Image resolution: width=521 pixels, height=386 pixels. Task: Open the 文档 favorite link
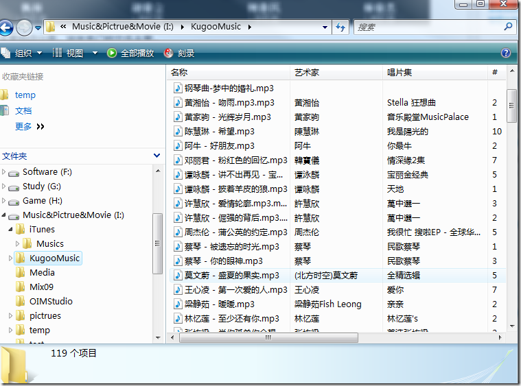pos(23,110)
